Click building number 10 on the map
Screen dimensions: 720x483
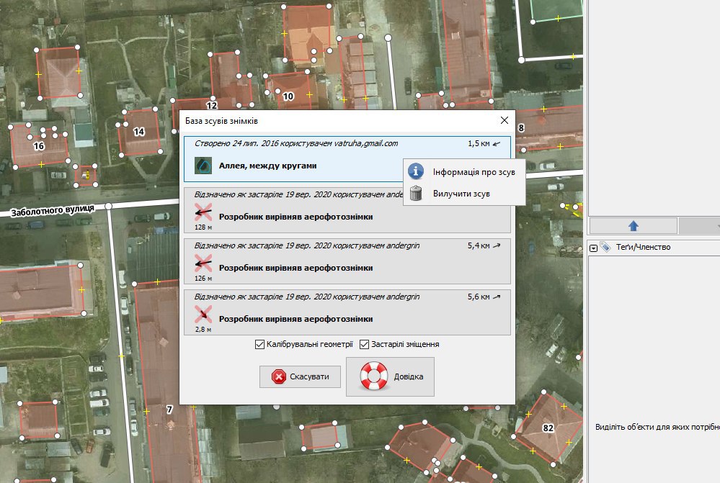tap(288, 96)
